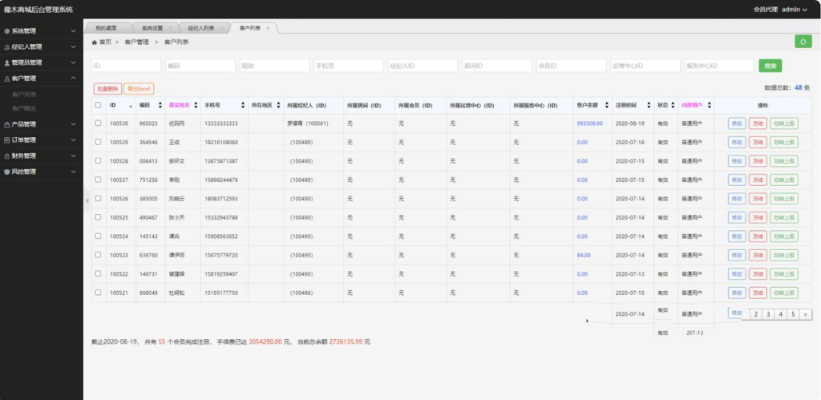Click the sort arrows on 状态 column

pyautogui.click(x=673, y=105)
